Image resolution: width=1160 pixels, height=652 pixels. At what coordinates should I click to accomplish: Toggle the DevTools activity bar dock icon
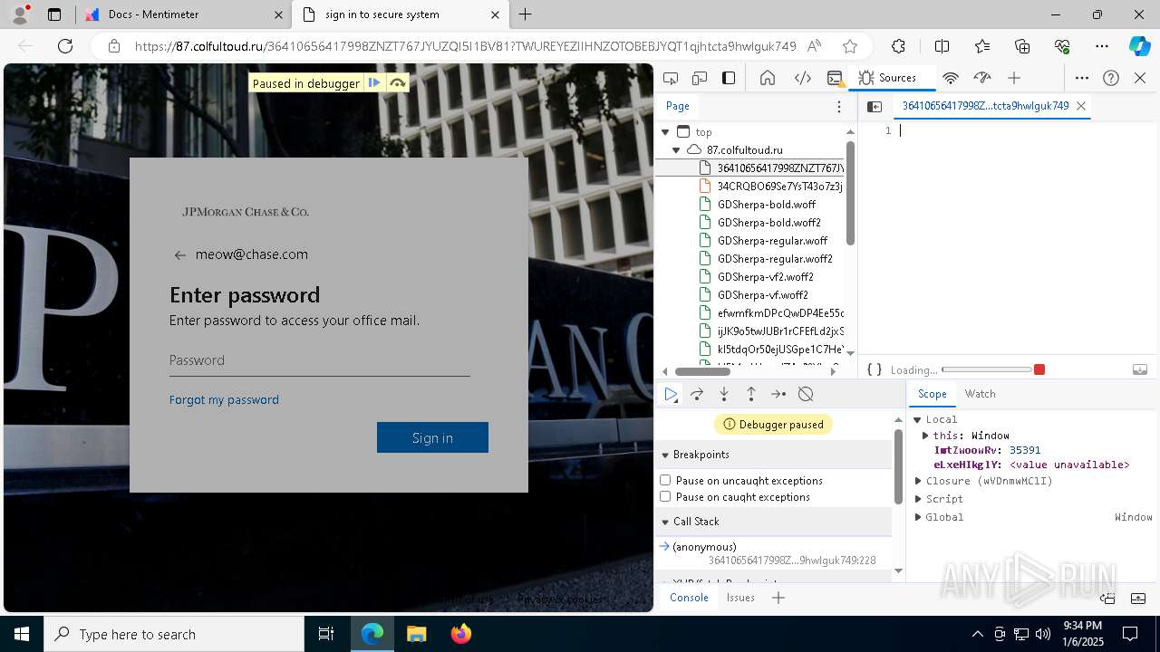click(x=729, y=78)
